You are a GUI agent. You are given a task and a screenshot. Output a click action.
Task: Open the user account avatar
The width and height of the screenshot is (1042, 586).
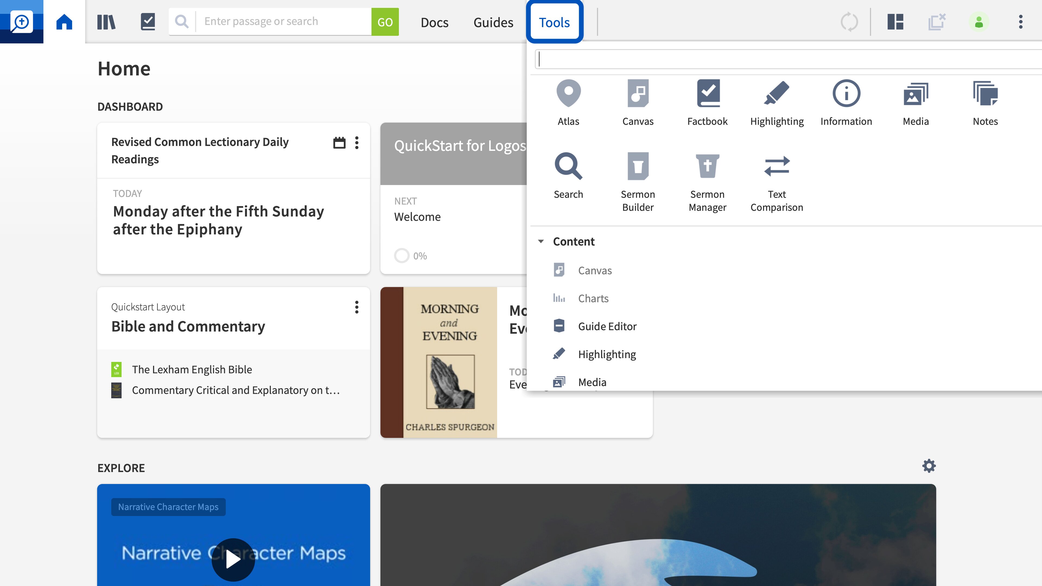pos(979,21)
